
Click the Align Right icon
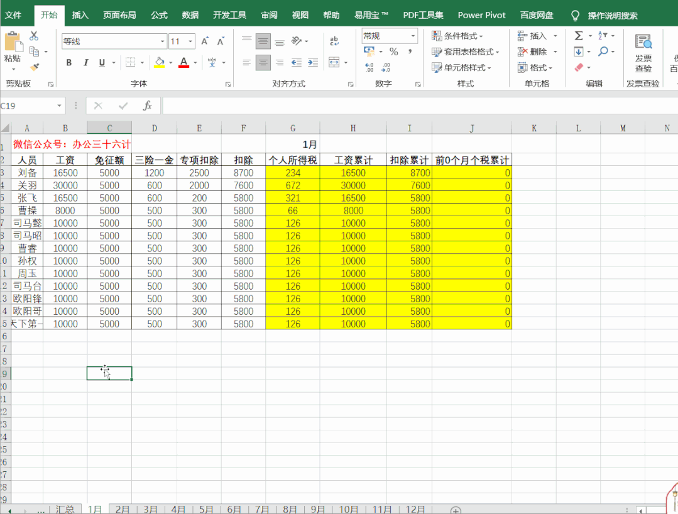[x=280, y=62]
